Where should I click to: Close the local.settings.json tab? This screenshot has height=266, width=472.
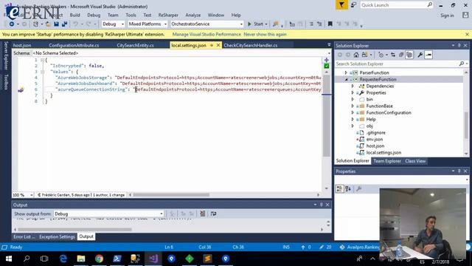tap(218, 45)
